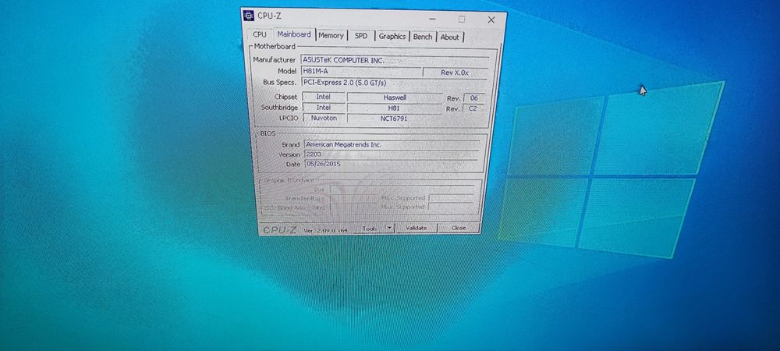Click the Rev X.0x field
Viewport: 780px width, 351px height.
(x=455, y=73)
